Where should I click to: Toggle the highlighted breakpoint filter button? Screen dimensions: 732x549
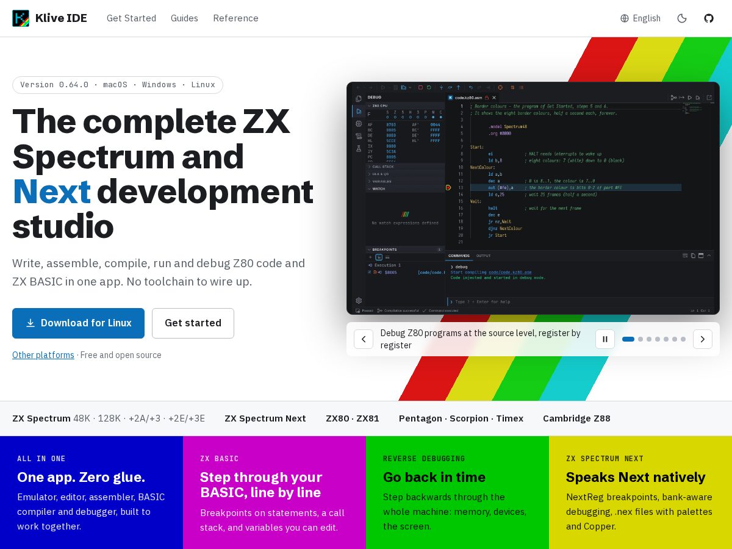pyautogui.click(x=379, y=257)
